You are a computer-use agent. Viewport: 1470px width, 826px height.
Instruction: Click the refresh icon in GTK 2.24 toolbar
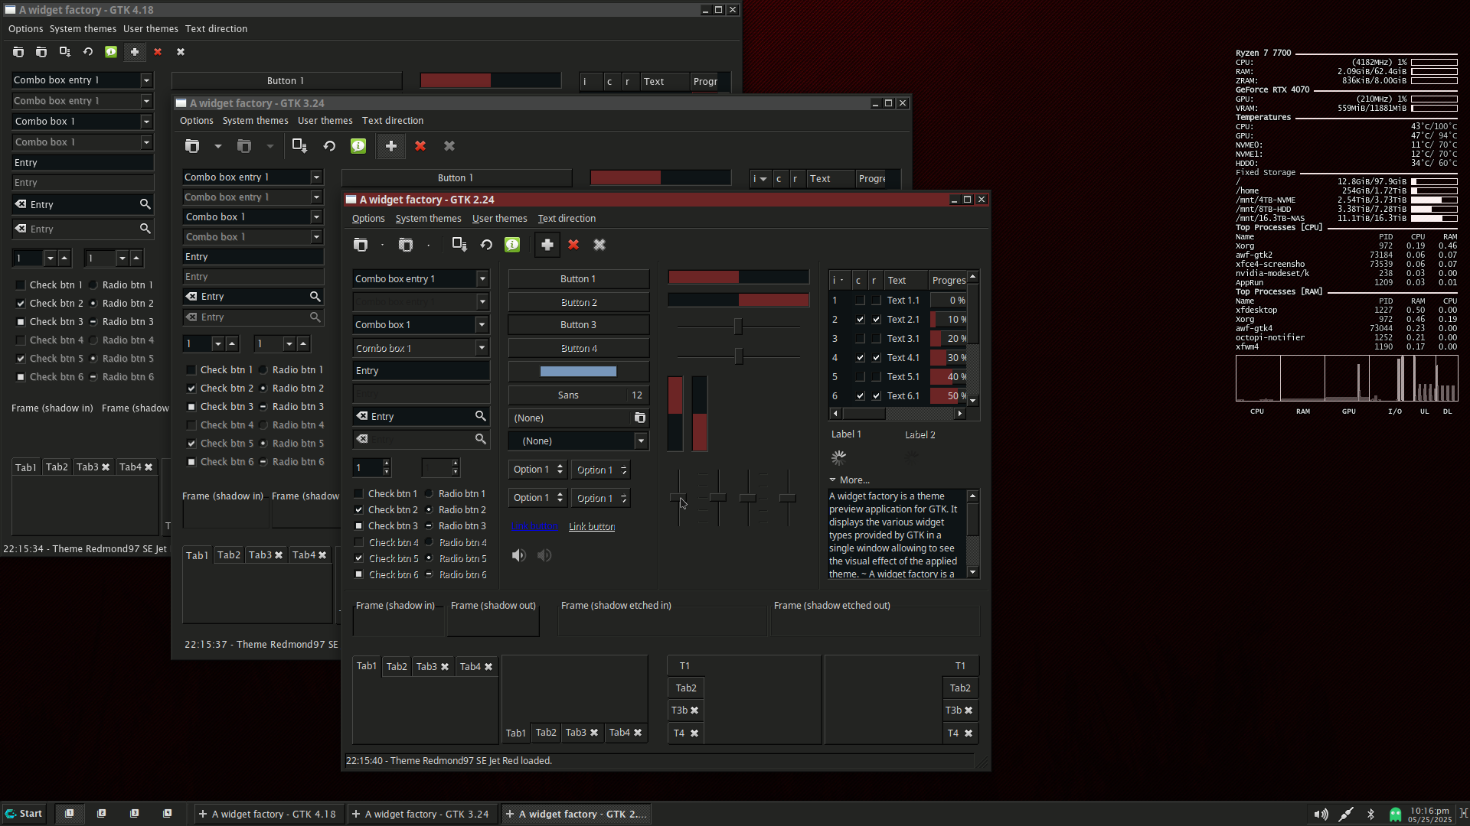[486, 245]
